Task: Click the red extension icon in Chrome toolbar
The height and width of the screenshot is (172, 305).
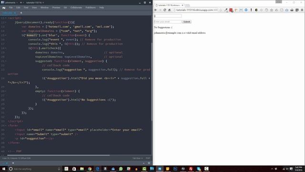Action: point(231,10)
